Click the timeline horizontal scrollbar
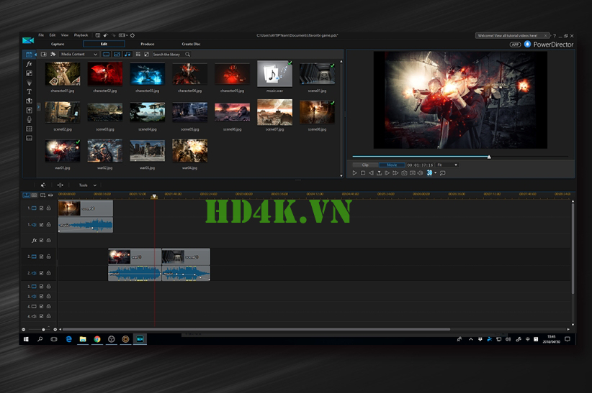This screenshot has width=592, height=393. (256, 329)
